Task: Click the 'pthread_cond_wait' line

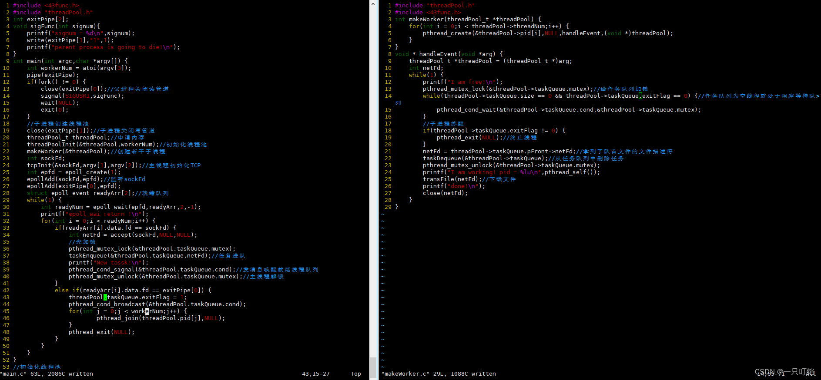Action: [569, 109]
